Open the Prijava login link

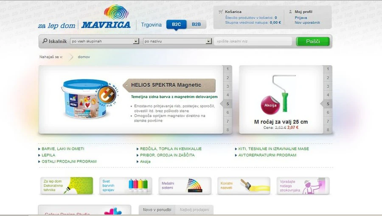301,17
